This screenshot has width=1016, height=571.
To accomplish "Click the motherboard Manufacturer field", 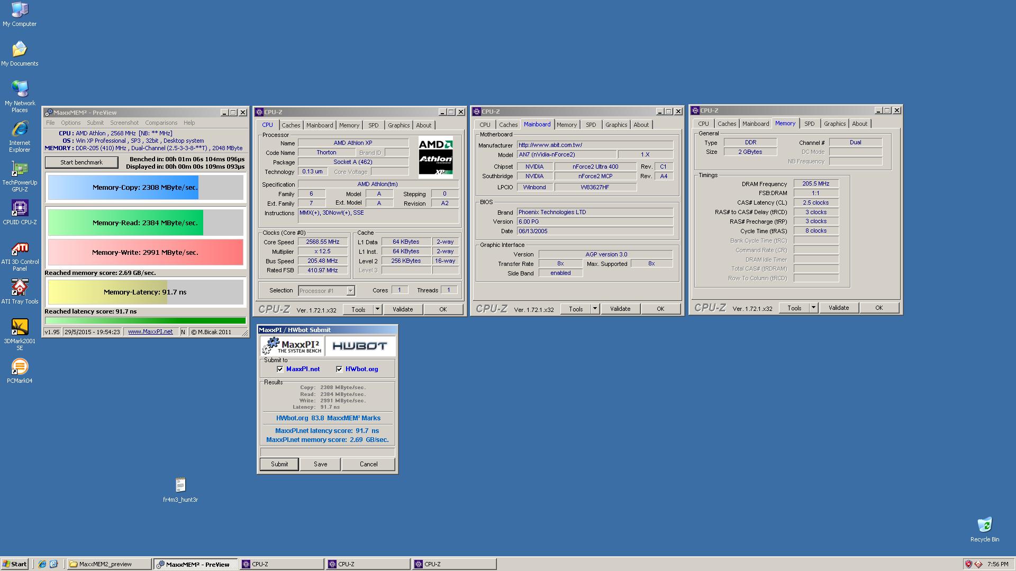I will 595,145.
